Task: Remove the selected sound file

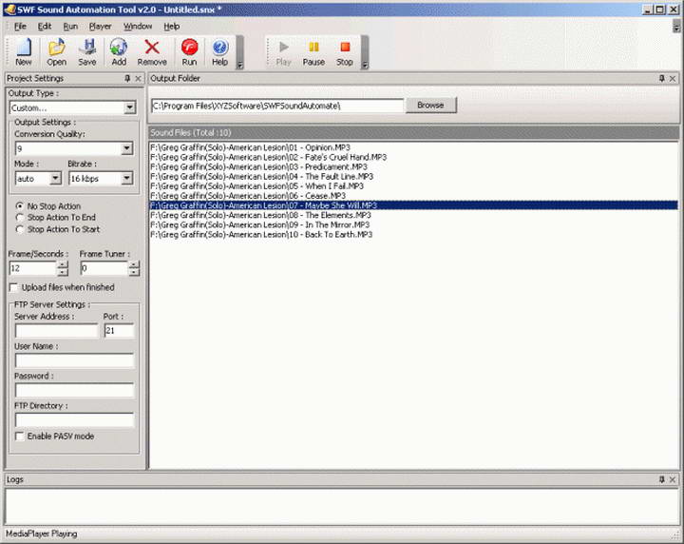Action: (x=152, y=52)
